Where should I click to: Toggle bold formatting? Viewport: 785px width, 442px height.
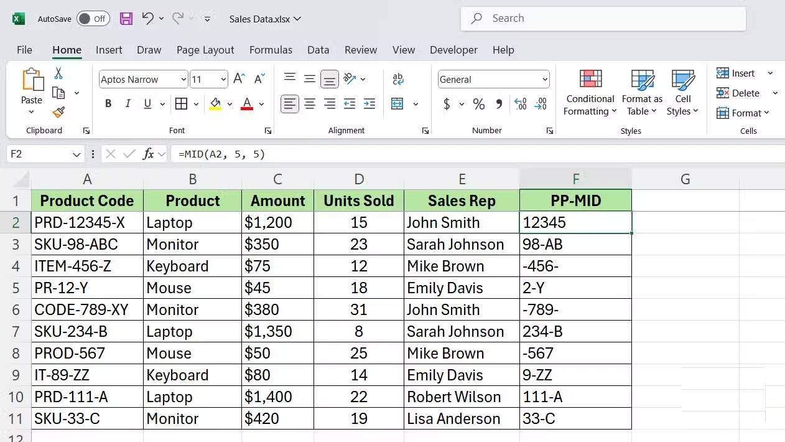click(x=108, y=103)
